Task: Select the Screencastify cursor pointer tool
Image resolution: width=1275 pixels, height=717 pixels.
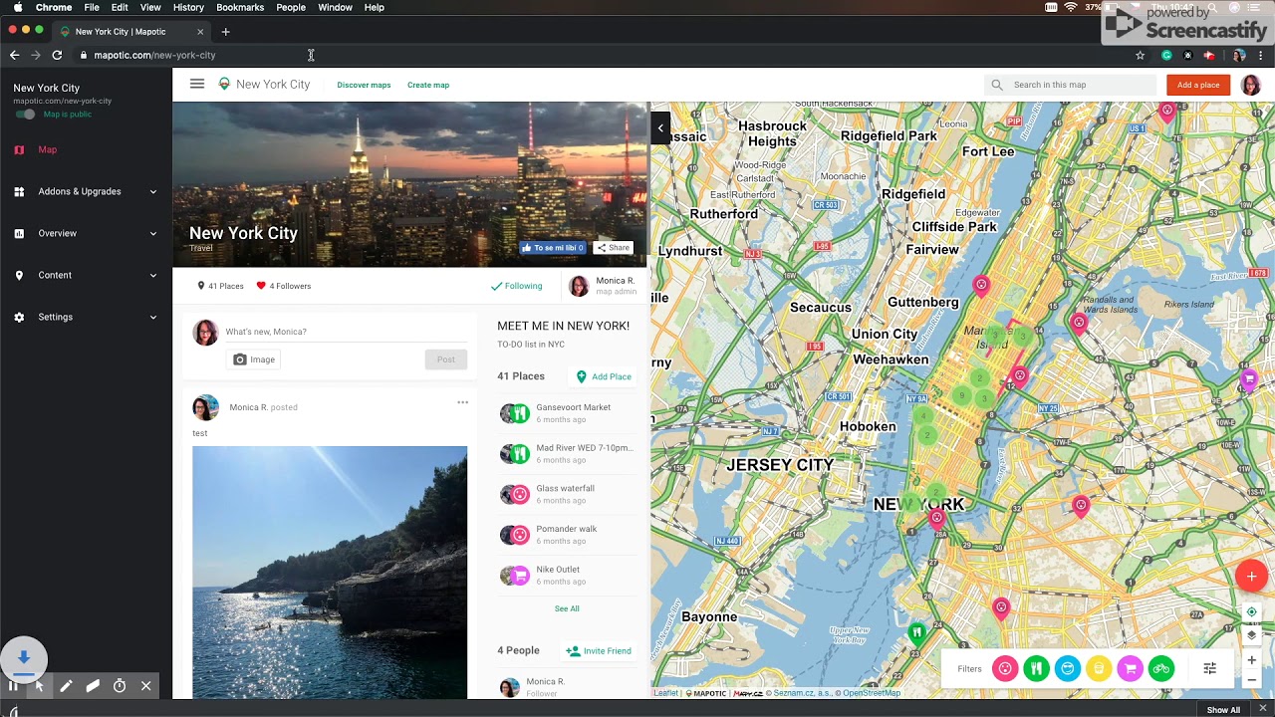Action: click(39, 686)
